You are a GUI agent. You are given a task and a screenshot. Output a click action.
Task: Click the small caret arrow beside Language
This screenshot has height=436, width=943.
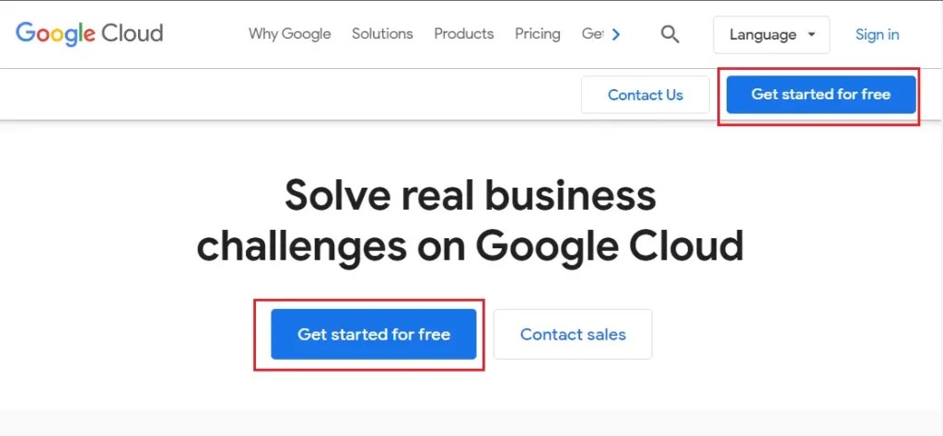click(x=811, y=35)
